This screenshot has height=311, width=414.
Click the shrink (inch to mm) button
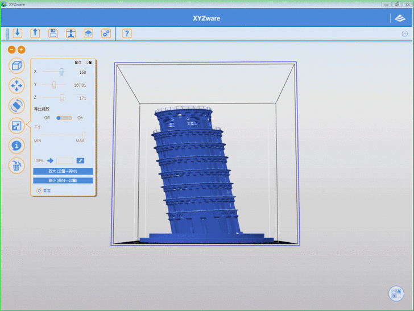pos(63,180)
